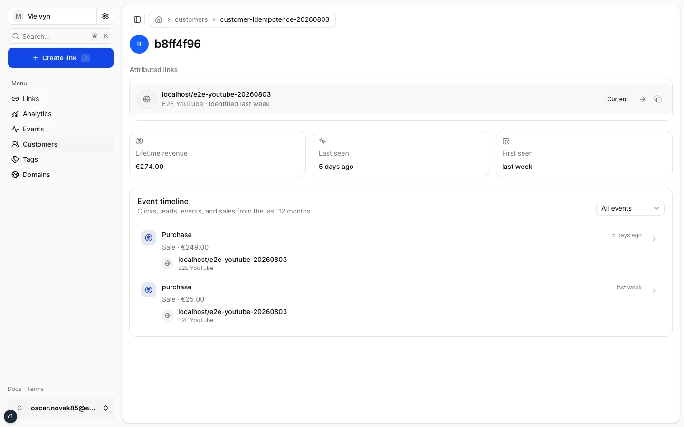This screenshot has width=684, height=427.
Task: Focus the Search input field
Action: 61,36
